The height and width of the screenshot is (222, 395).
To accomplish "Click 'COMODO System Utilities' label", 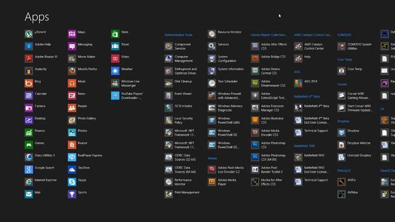I will pos(359,46).
